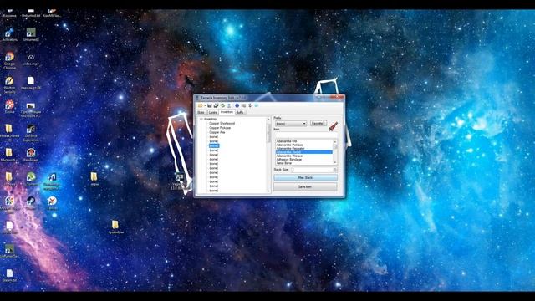The image size is (535, 301).
Task: Click the Max Stack button
Action: [305, 178]
